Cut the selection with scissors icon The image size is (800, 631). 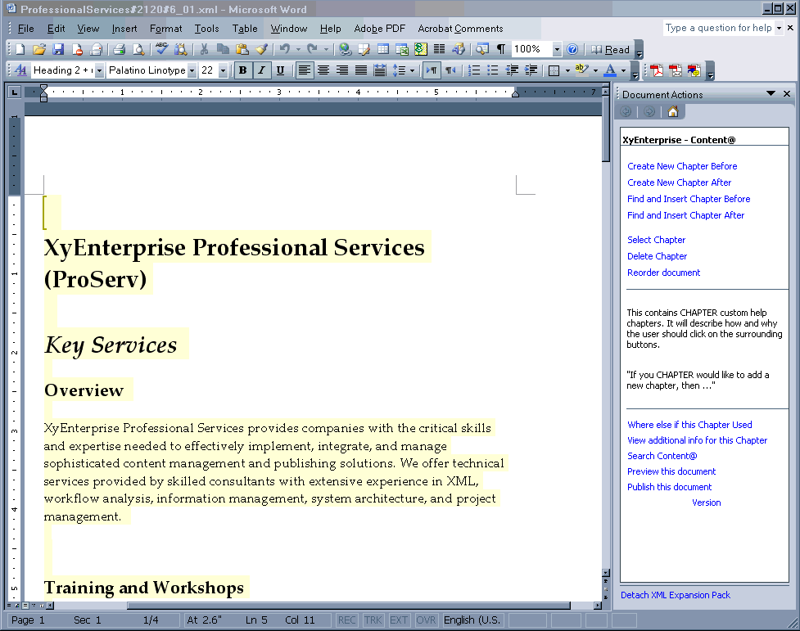(204, 49)
